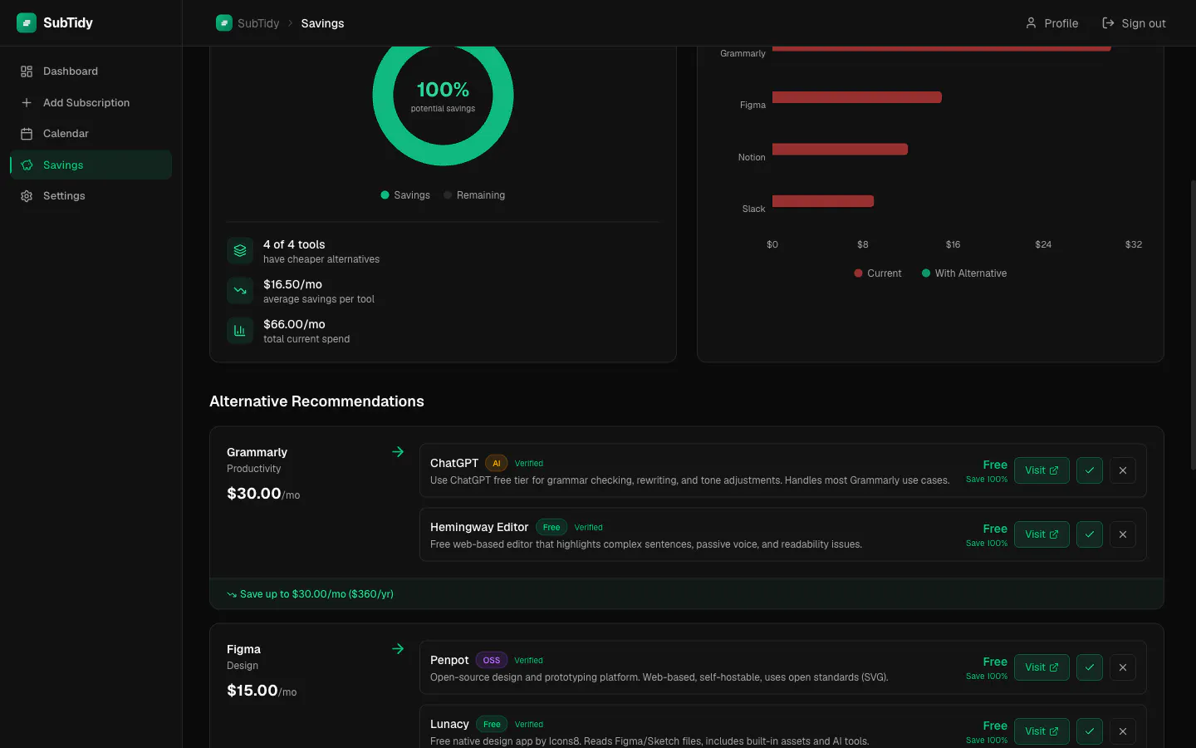Open the Dashboard page
1196x748 pixels.
(91, 71)
